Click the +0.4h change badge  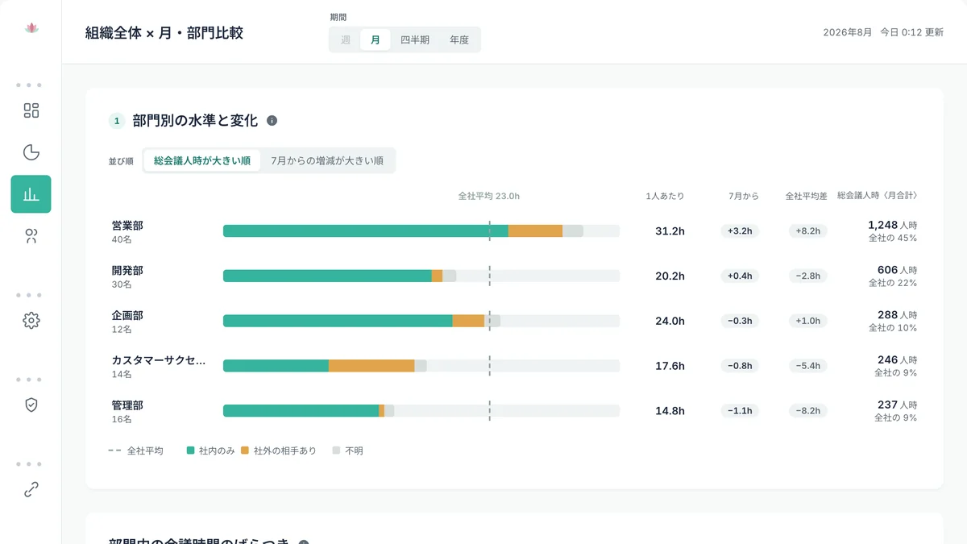click(x=740, y=276)
